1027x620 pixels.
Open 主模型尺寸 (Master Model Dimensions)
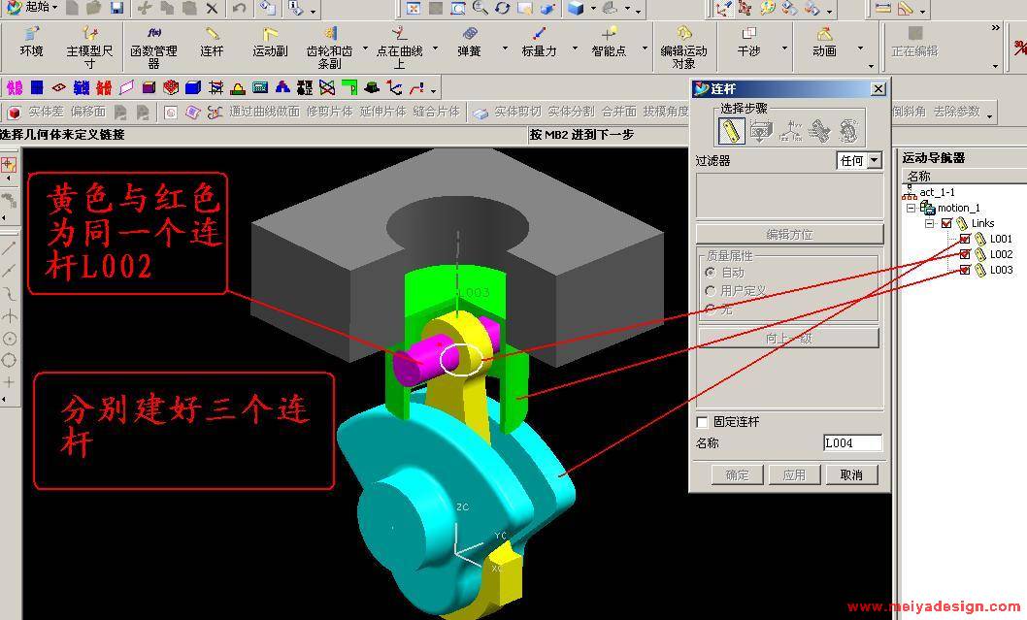[x=89, y=48]
